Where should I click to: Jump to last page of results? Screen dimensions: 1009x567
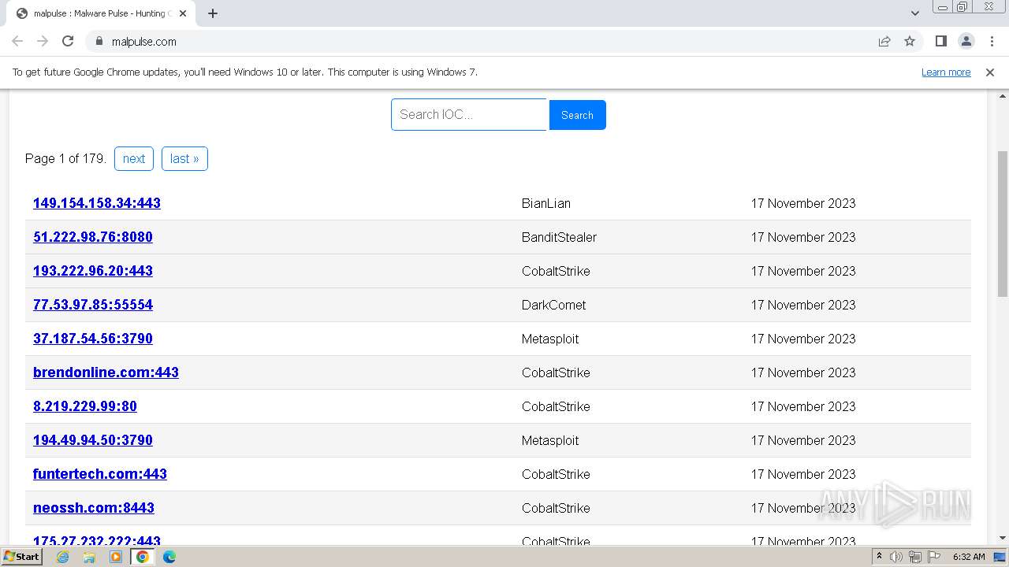click(184, 158)
